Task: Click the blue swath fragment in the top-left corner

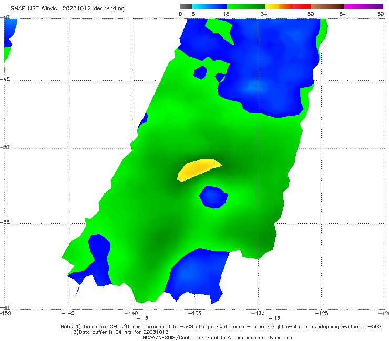Action: pos(9,32)
